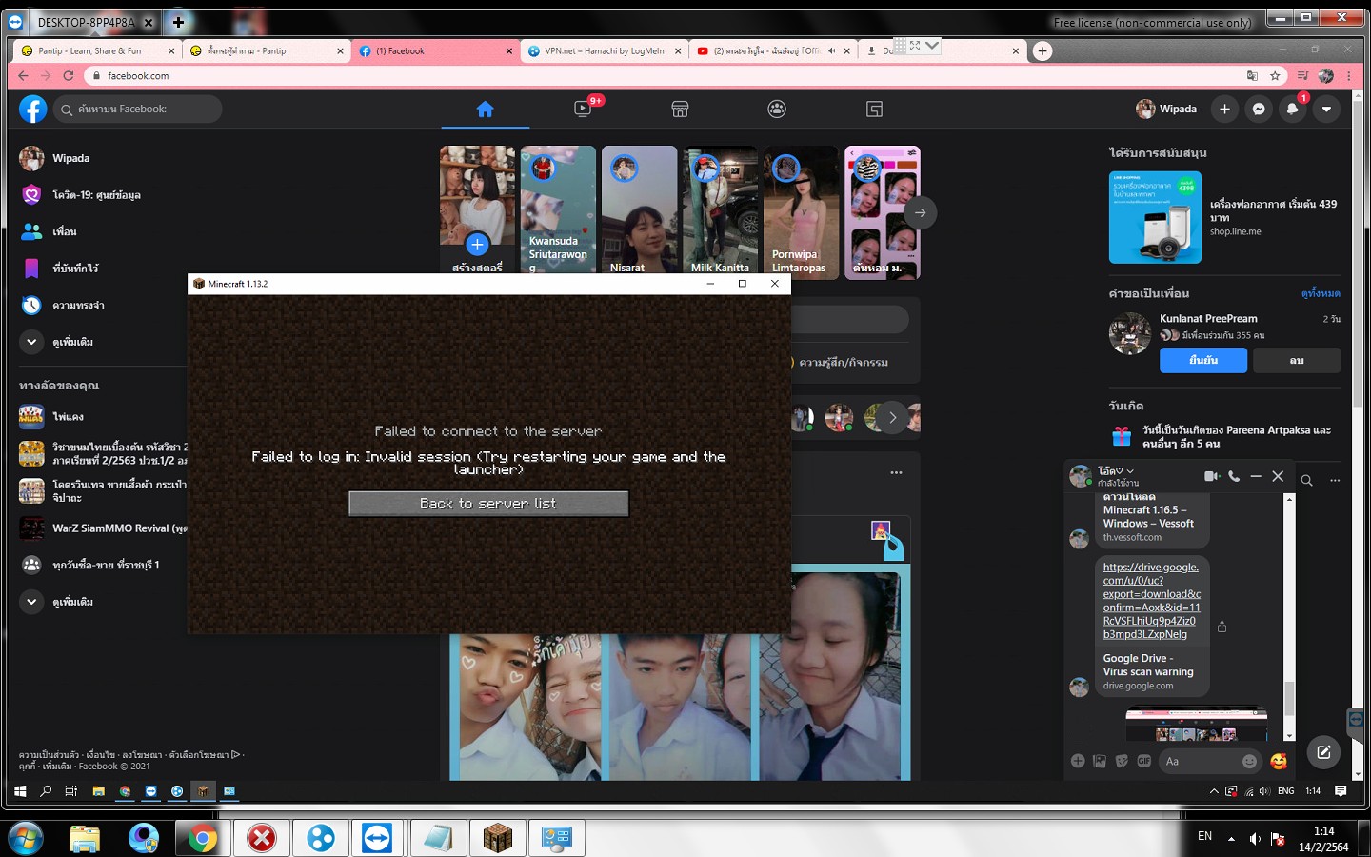The height and width of the screenshot is (857, 1371).
Task: Open the Messenger icon in Facebook header
Action: (1259, 110)
